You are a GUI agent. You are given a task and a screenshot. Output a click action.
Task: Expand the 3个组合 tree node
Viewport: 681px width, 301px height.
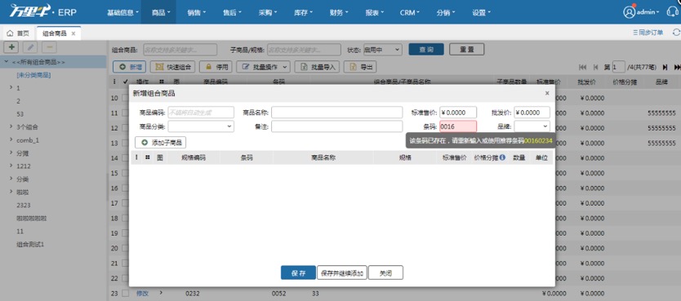11,126
